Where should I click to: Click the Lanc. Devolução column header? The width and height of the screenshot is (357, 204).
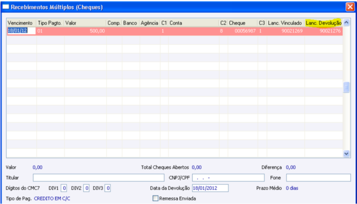click(324, 23)
